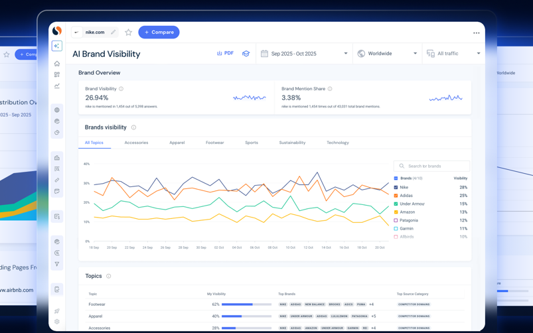Toggle the Brands (4/10) select-all checkbox
This screenshot has height=333, width=533.
tap(396, 178)
